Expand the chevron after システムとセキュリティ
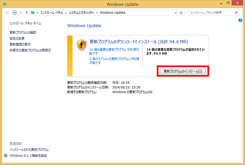The image size is (245, 165). [x=97, y=13]
